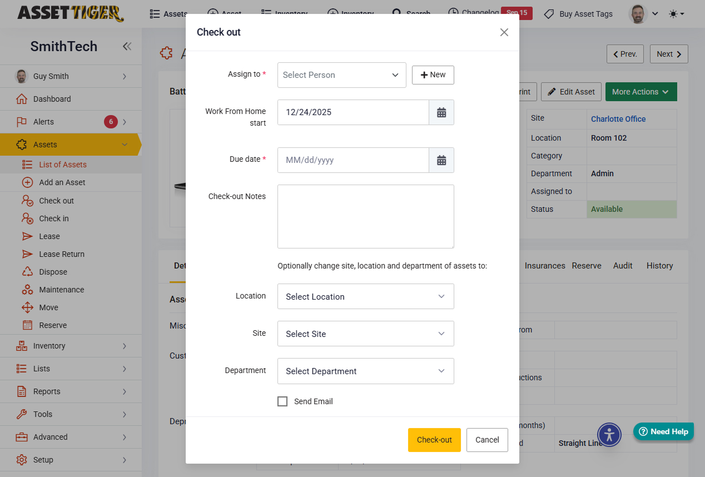
Task: Expand the Select Location dropdown
Action: 365,297
